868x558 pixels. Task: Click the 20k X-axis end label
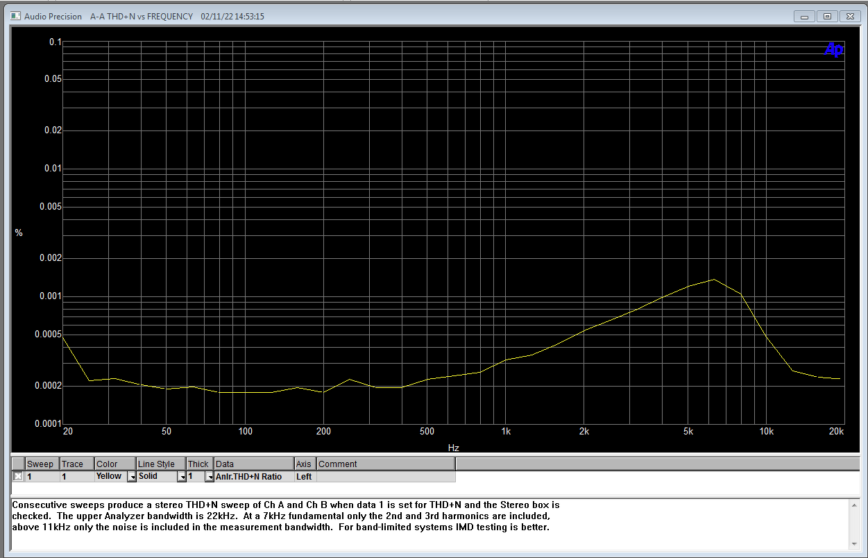(836, 432)
